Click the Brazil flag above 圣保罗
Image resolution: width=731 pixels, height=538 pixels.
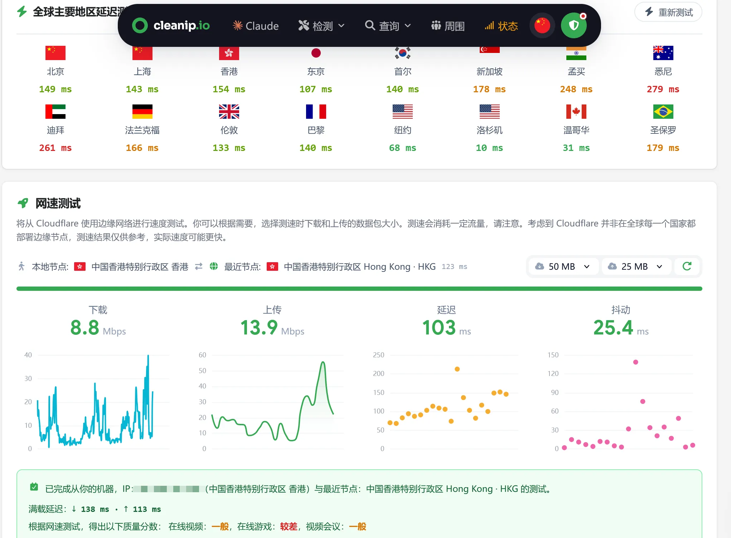click(663, 112)
